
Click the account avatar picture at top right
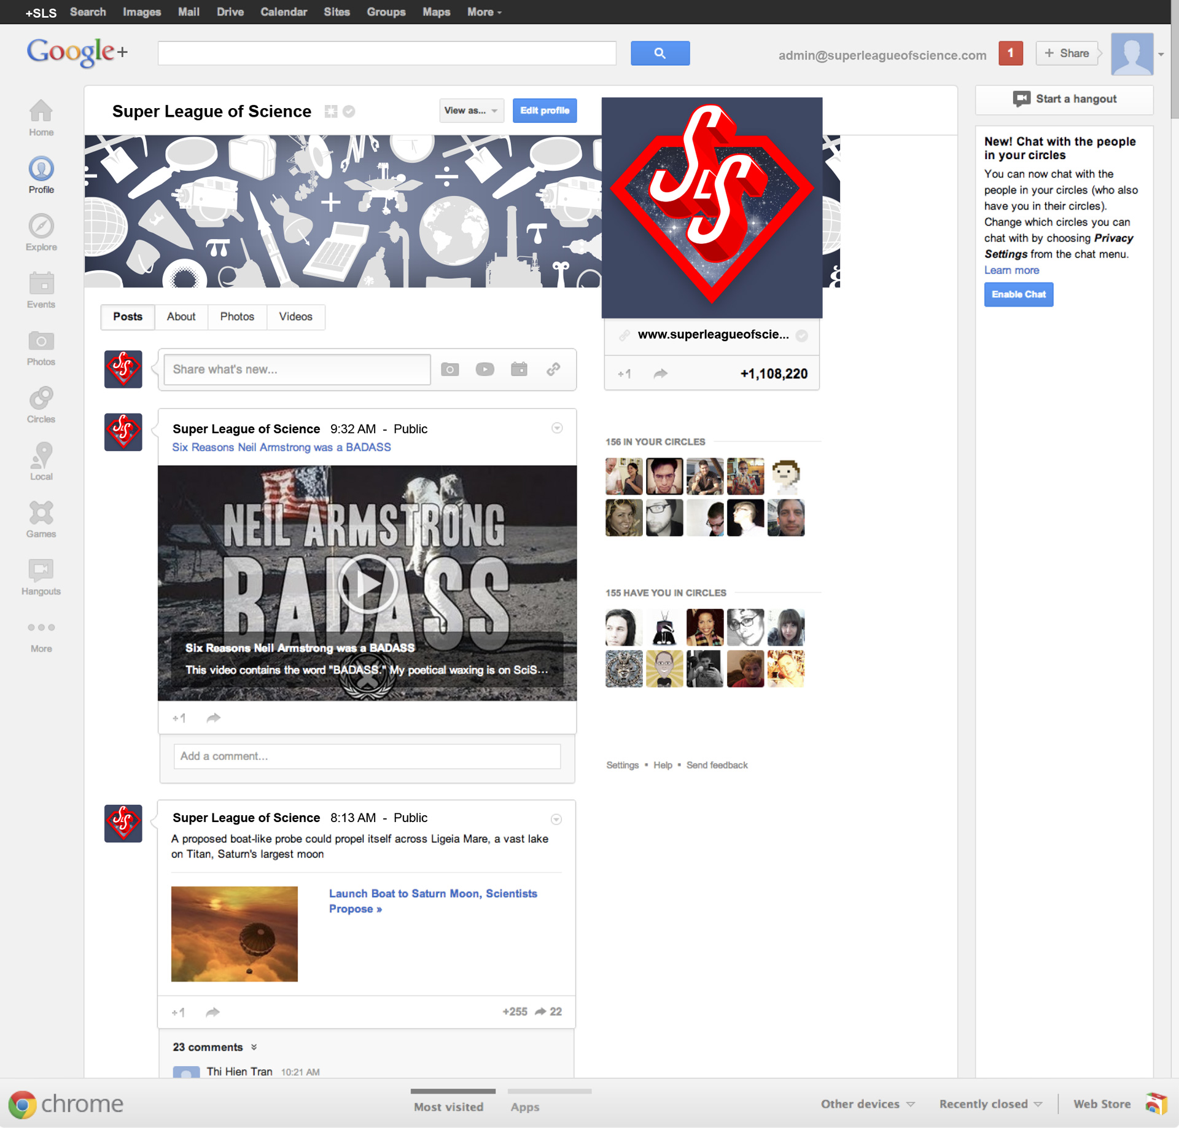(x=1132, y=54)
